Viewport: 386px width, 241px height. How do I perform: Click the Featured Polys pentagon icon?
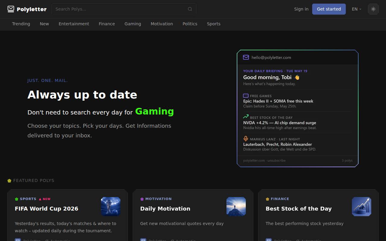point(9,180)
